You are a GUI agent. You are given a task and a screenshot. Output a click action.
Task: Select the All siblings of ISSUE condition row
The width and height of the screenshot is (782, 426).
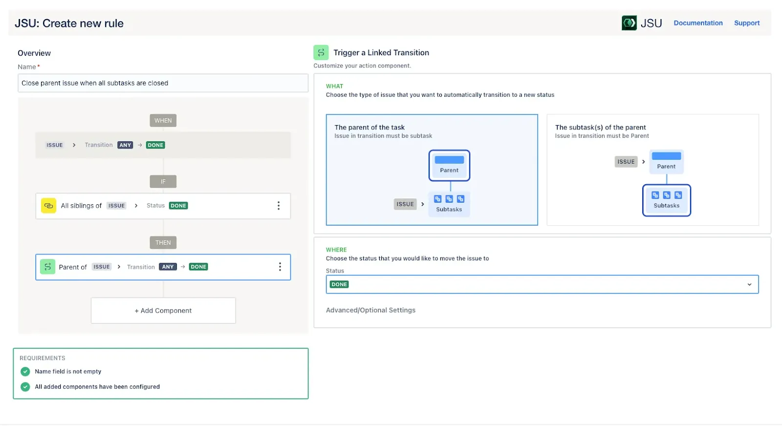[163, 206]
